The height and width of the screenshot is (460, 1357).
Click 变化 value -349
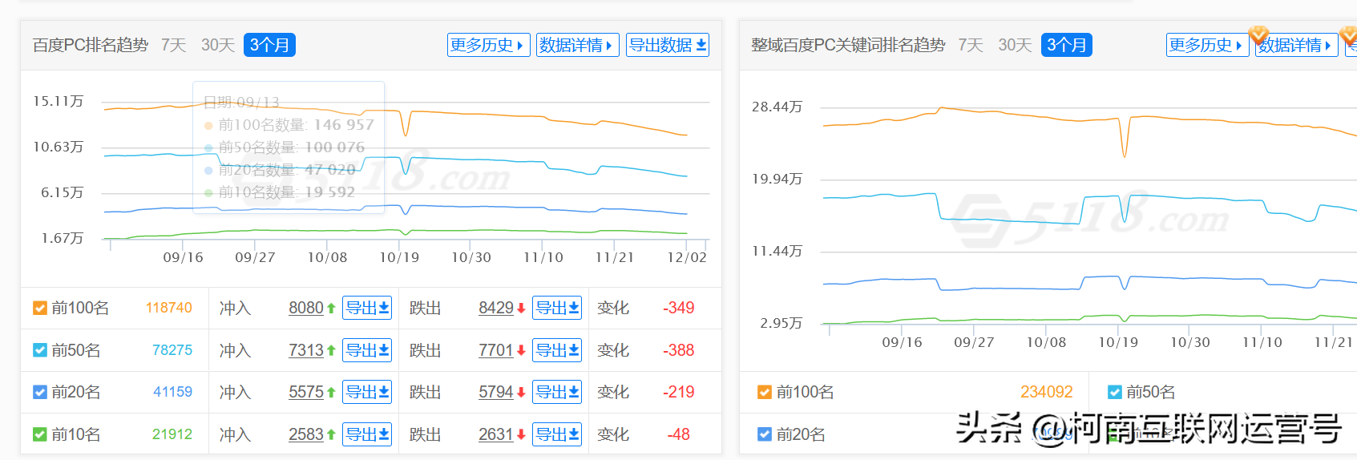(679, 308)
